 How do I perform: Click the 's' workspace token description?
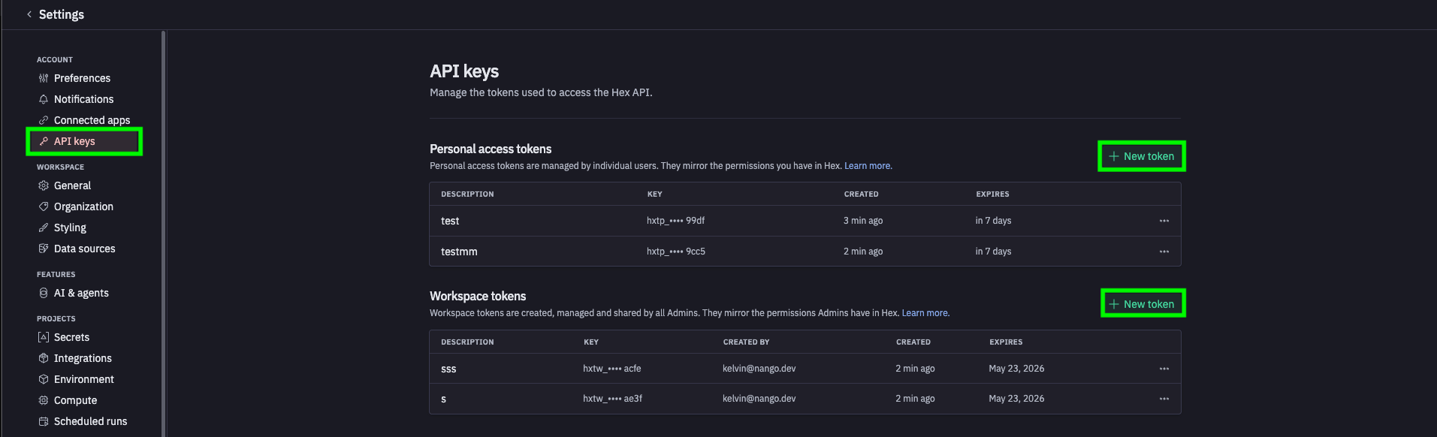[x=443, y=399]
